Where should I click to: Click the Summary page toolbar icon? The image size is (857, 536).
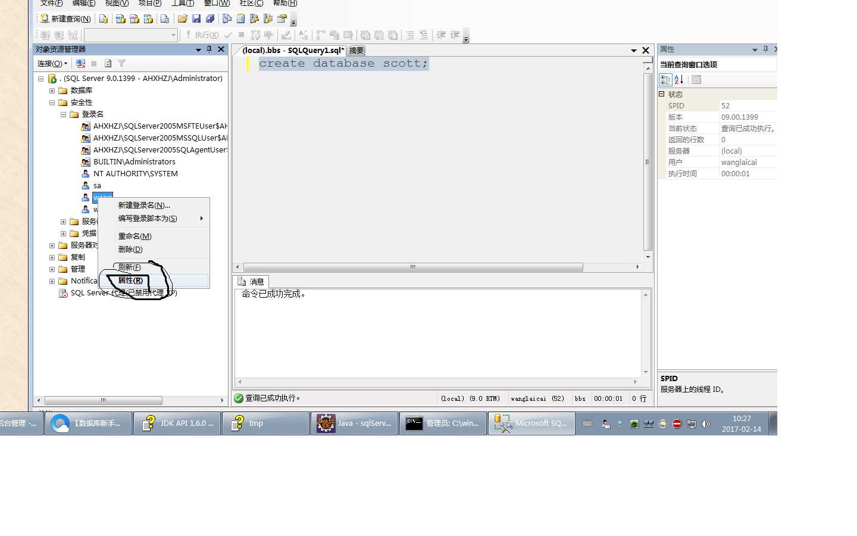point(240,18)
